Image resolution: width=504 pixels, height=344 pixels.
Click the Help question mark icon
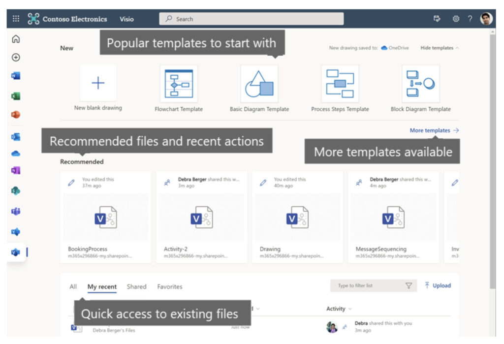(x=470, y=19)
